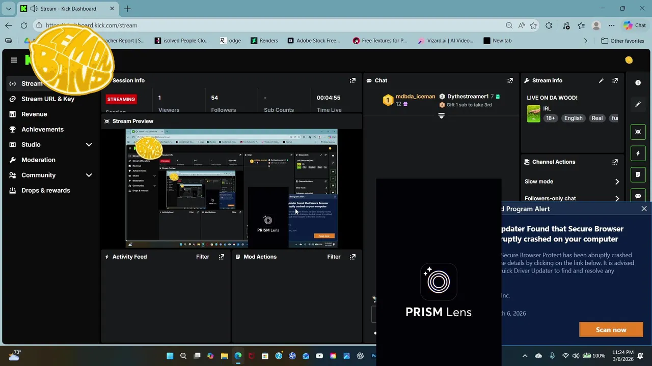The width and height of the screenshot is (652, 366).
Task: Show more bookmarks with overflow chevron
Action: (585, 41)
